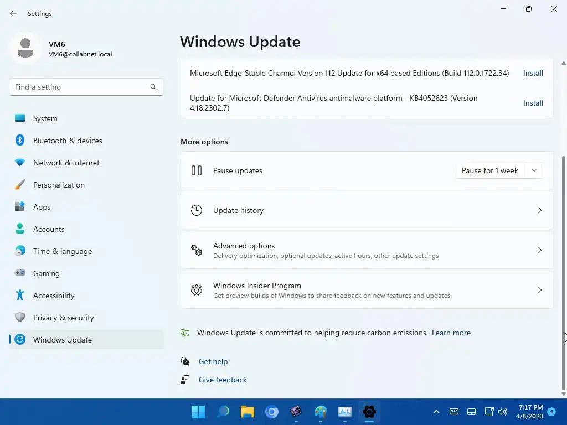The image size is (567, 425).
Task: Click the VM6 user avatar picture
Action: point(25,48)
